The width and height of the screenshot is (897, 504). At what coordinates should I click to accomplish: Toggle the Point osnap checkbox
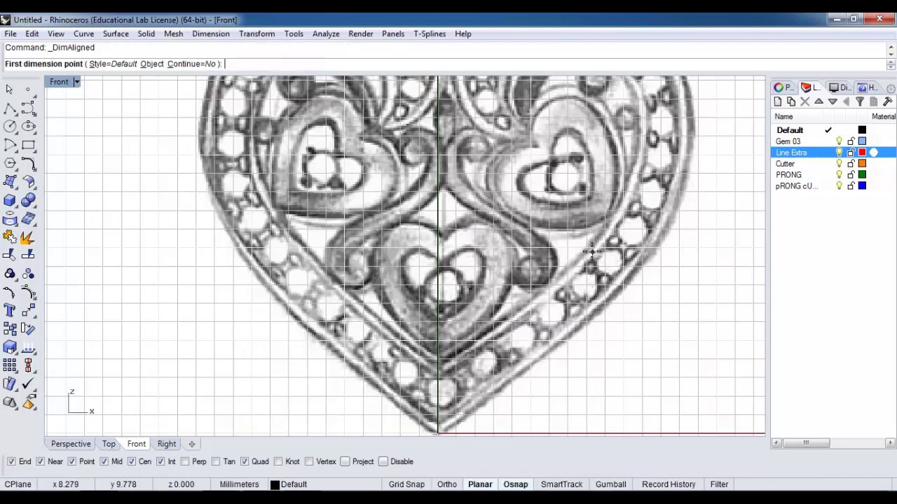[x=72, y=461]
